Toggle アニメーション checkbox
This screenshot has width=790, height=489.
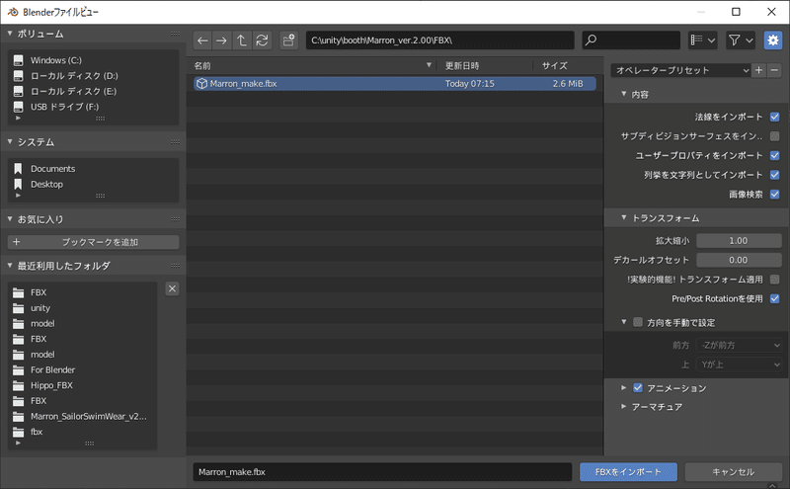(x=638, y=387)
